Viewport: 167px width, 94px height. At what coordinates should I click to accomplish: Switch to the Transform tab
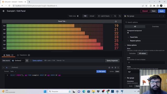[x=23, y=55]
